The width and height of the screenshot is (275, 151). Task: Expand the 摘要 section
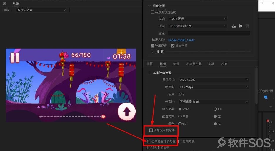[152, 52]
